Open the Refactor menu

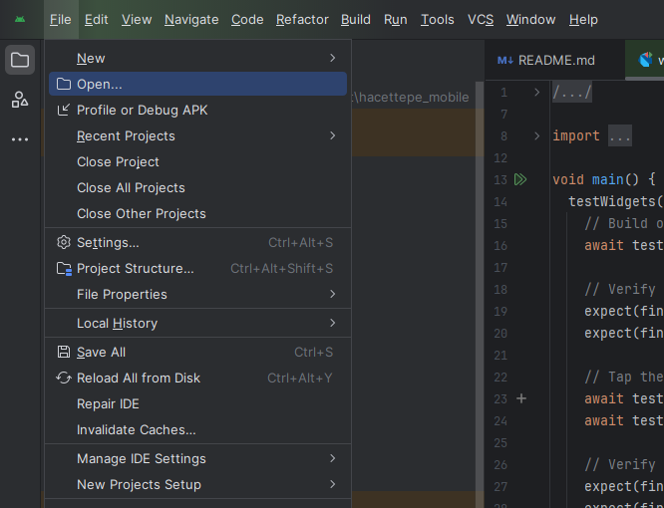302,20
